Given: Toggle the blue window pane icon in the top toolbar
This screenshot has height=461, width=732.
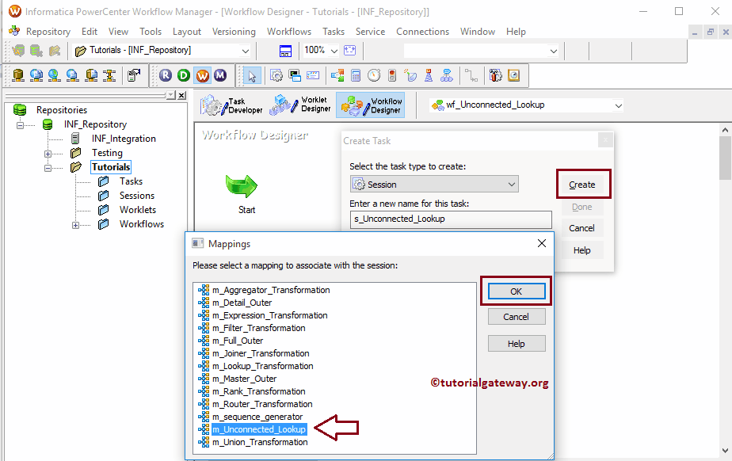Looking at the screenshot, I should point(285,51).
